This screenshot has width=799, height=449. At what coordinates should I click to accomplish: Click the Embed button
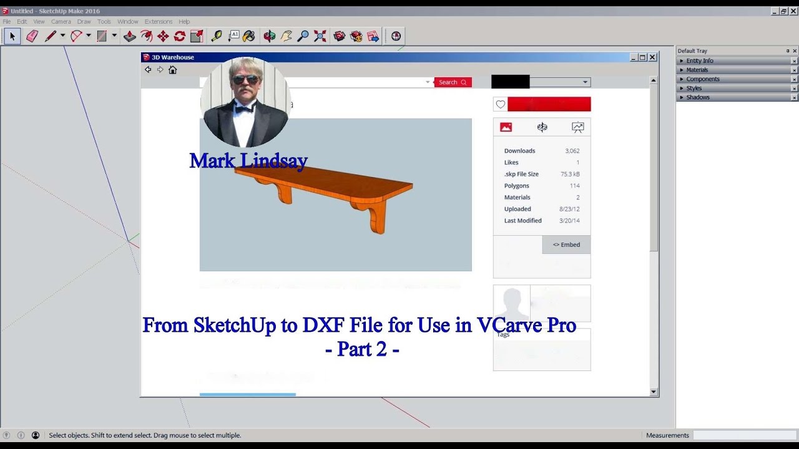(566, 244)
